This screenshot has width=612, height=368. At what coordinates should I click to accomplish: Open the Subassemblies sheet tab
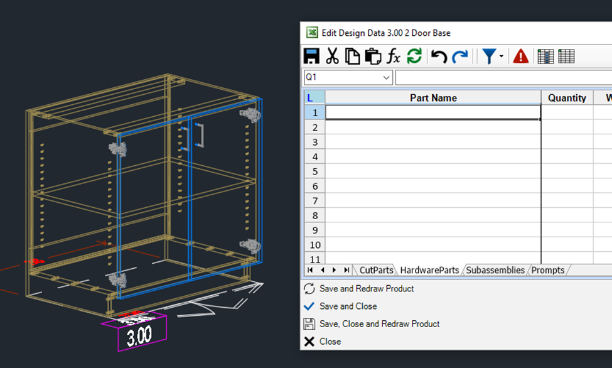pos(495,270)
